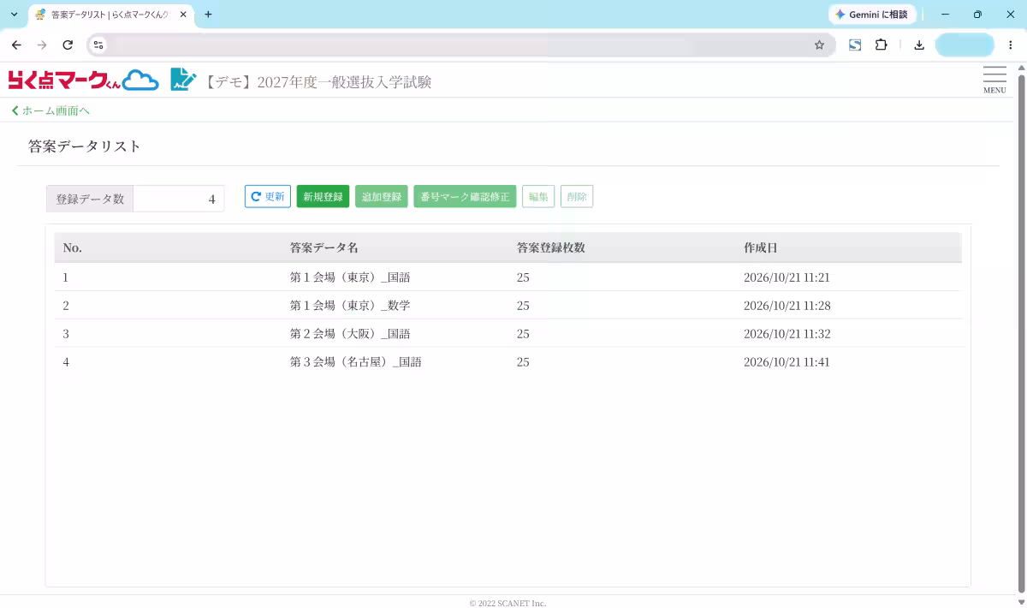Click the らく点マークくん cloud logo
1027x608 pixels.
click(84, 80)
